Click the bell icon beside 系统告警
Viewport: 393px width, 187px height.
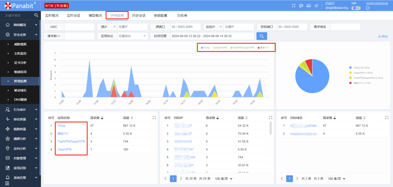pos(8,178)
